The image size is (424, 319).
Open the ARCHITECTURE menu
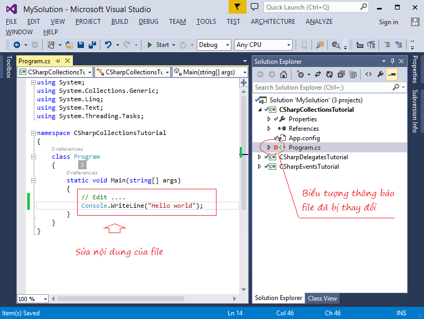pos(273,22)
